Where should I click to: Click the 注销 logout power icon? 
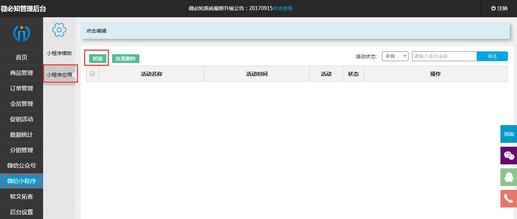point(493,8)
